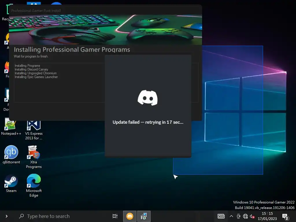Click the 'Update failed — retrying' message
This screenshot has height=222, width=296.
pos(148,122)
